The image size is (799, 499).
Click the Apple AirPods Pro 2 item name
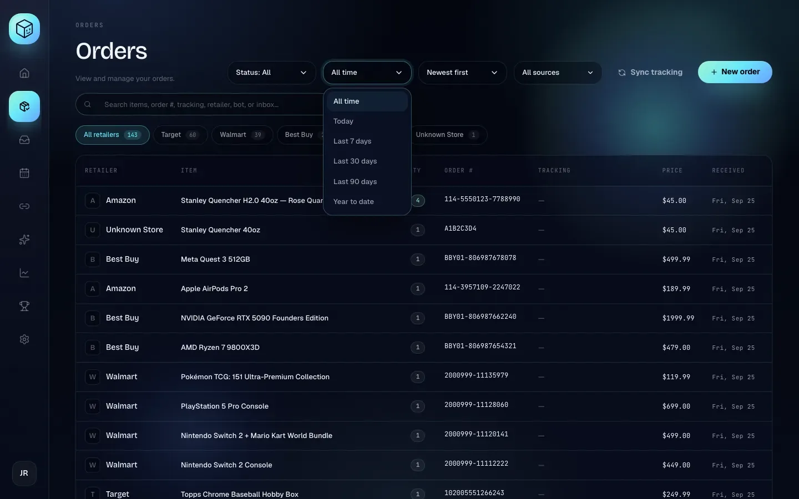pos(214,289)
